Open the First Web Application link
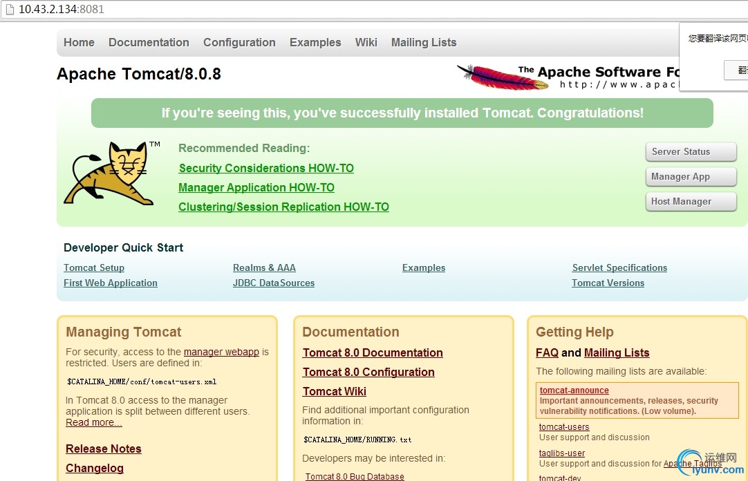The width and height of the screenshot is (748, 481). click(x=111, y=283)
